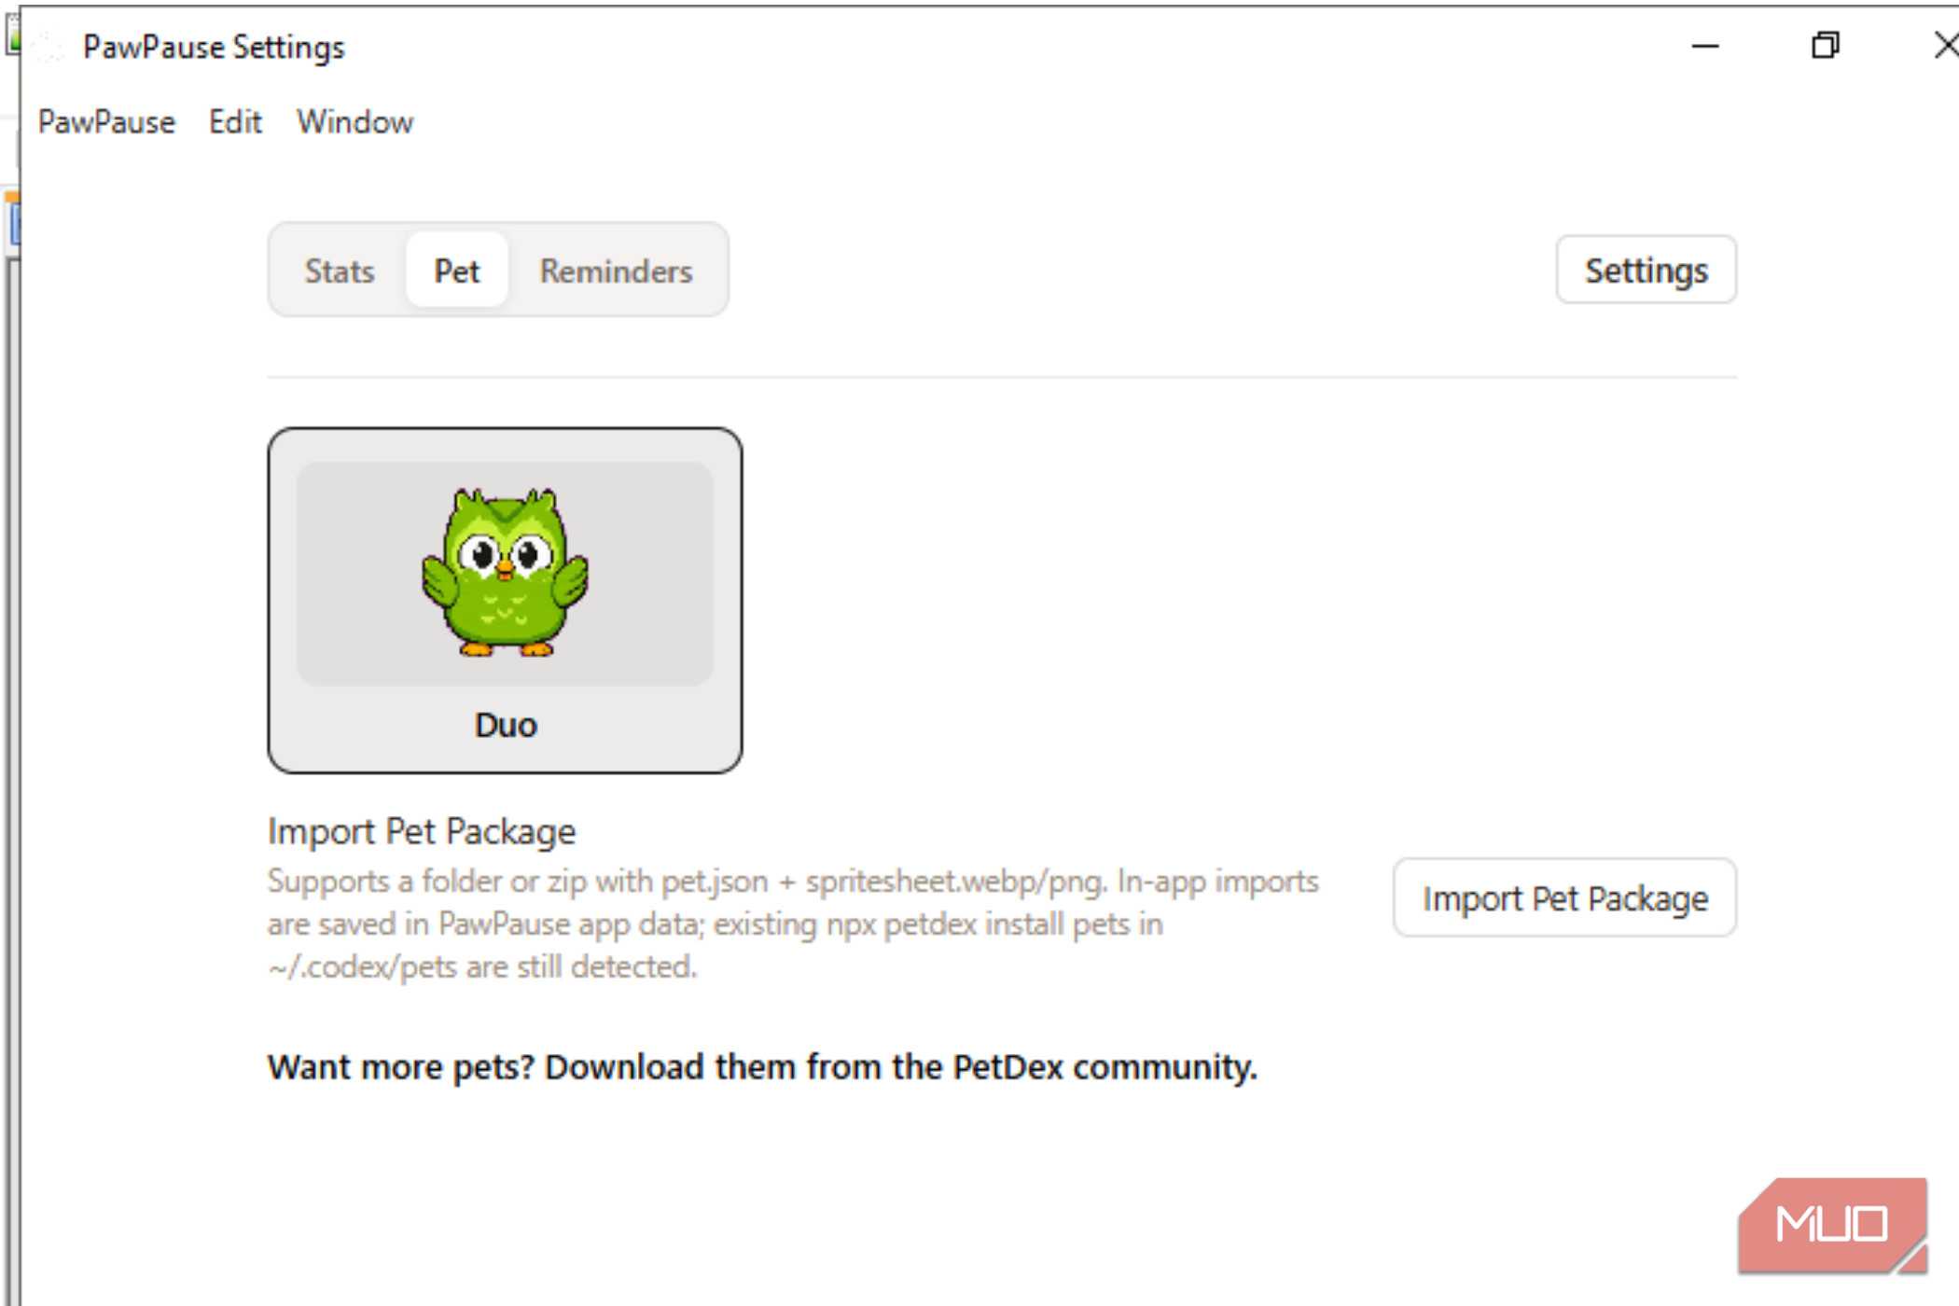Click the green Duo owl sprite
The image size is (1959, 1306).
505,572
